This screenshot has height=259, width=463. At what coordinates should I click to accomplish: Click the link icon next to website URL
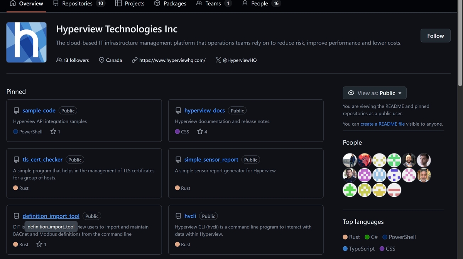(x=135, y=60)
